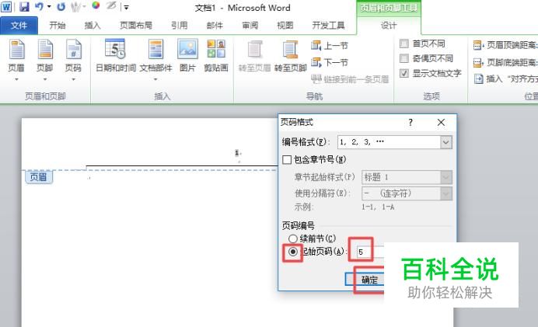This screenshot has height=327, width=538.
Task: Click the 页脚底端距离 icon
Action: (x=478, y=62)
